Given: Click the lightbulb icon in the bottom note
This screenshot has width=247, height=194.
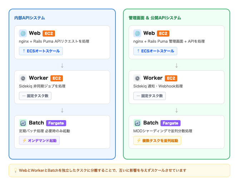Looking at the screenshot, I should coord(15,170).
